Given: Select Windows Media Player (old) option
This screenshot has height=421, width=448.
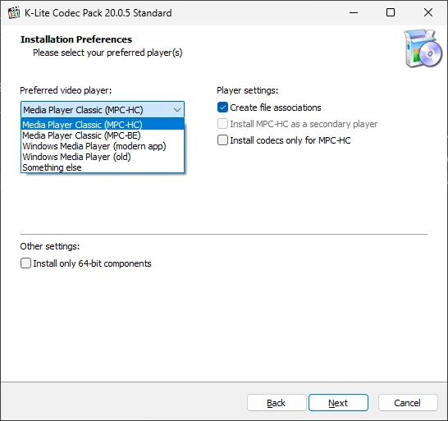Looking at the screenshot, I should point(103,157).
